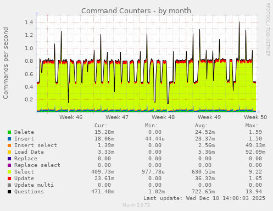Click Questions current value 471.40m
The width and height of the screenshot is (273, 211).
(x=103, y=192)
